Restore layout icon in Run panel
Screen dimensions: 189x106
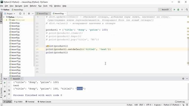pyautogui.click(x=5, y=91)
